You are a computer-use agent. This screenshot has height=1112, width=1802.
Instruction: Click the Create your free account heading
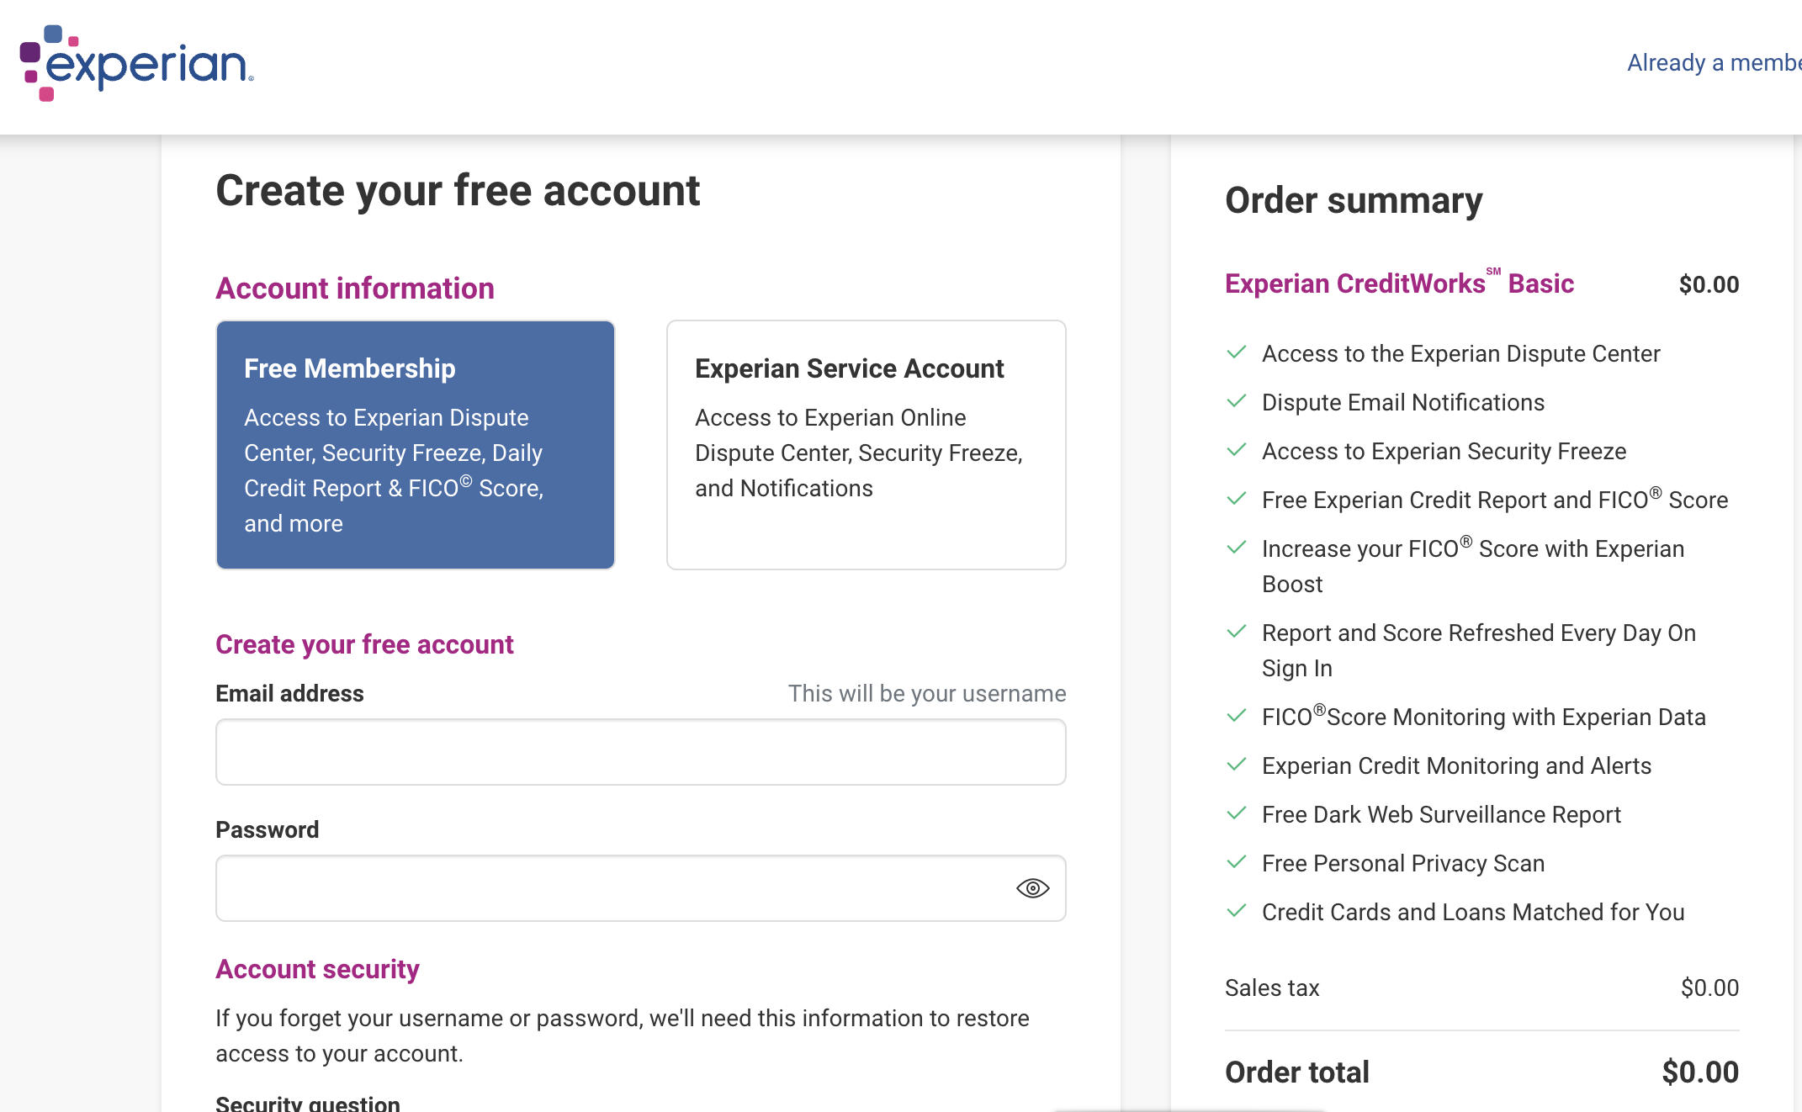[x=458, y=191]
